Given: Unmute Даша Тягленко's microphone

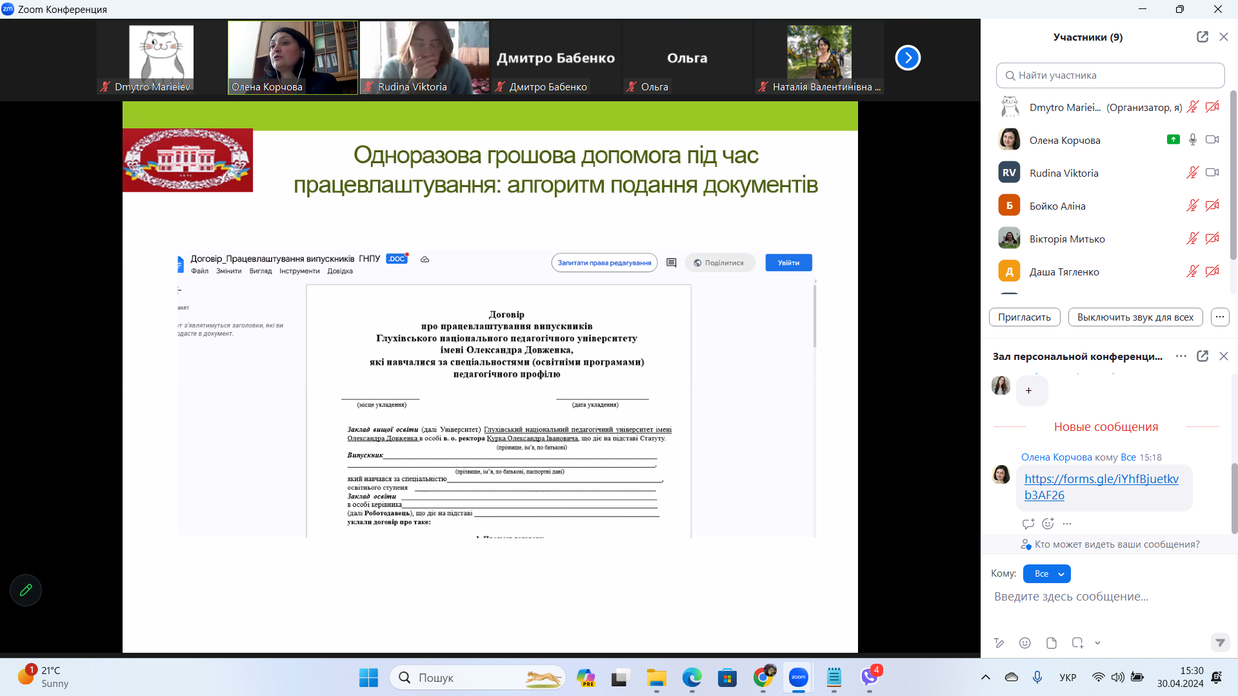Looking at the screenshot, I should (x=1193, y=272).
